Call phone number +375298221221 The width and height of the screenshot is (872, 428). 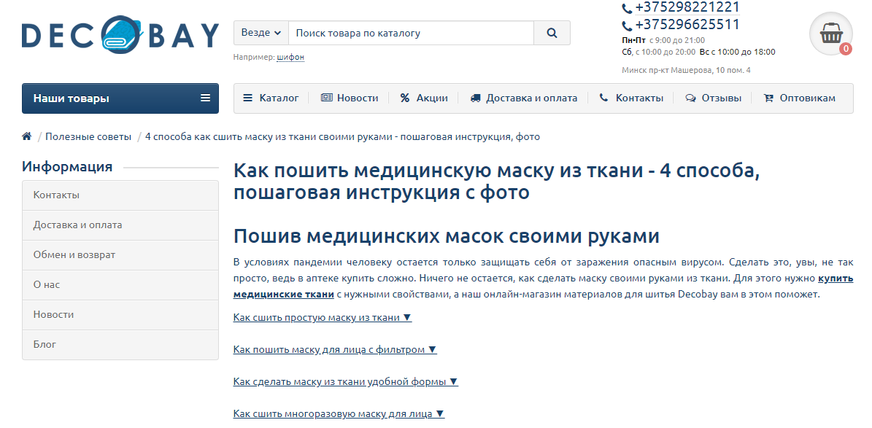click(687, 7)
